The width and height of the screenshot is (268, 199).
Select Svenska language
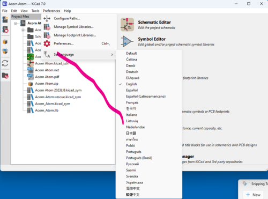tap(149, 176)
